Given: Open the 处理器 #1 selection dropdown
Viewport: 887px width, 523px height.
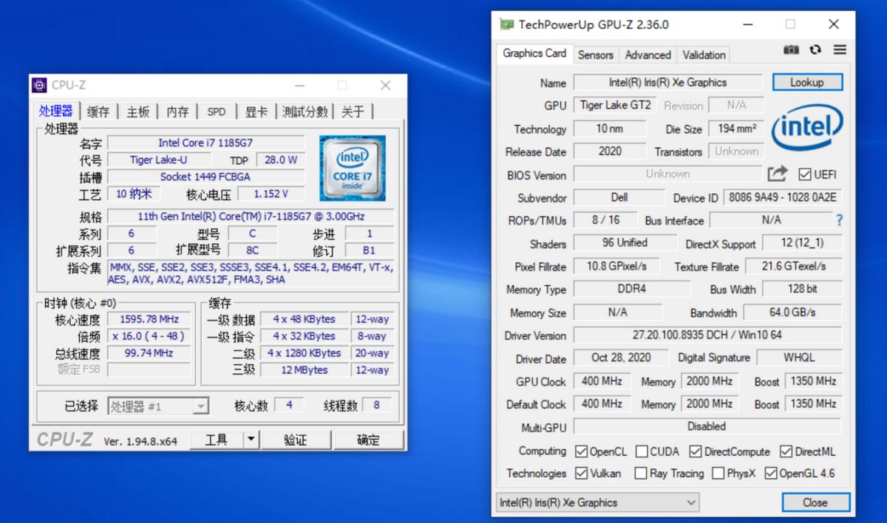Looking at the screenshot, I should [200, 406].
